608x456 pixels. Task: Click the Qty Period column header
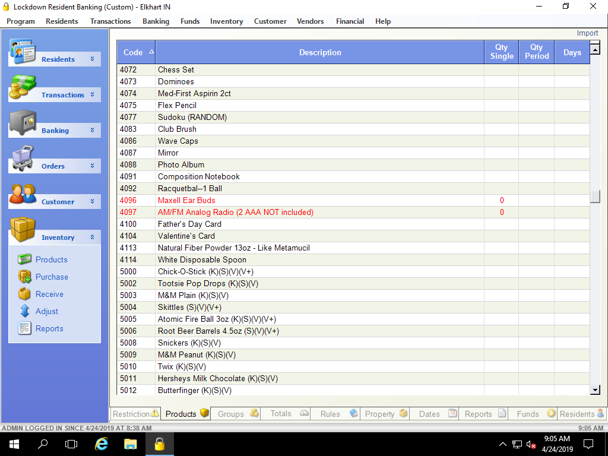537,52
